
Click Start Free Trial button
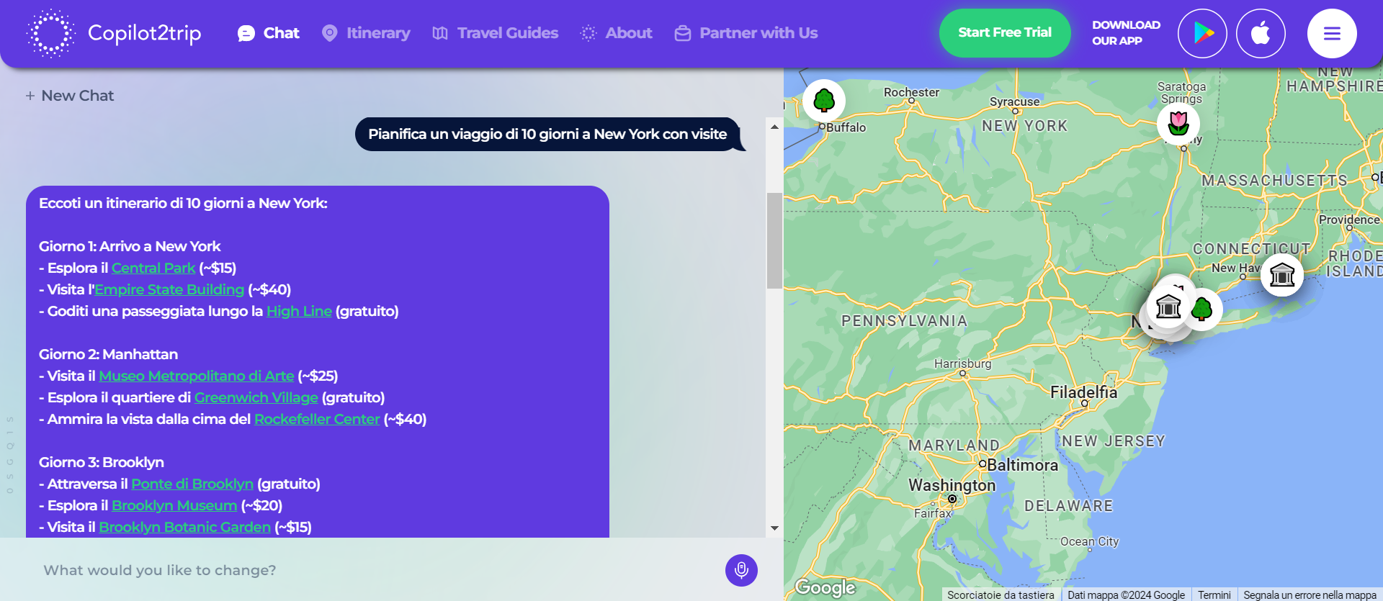pyautogui.click(x=1005, y=33)
